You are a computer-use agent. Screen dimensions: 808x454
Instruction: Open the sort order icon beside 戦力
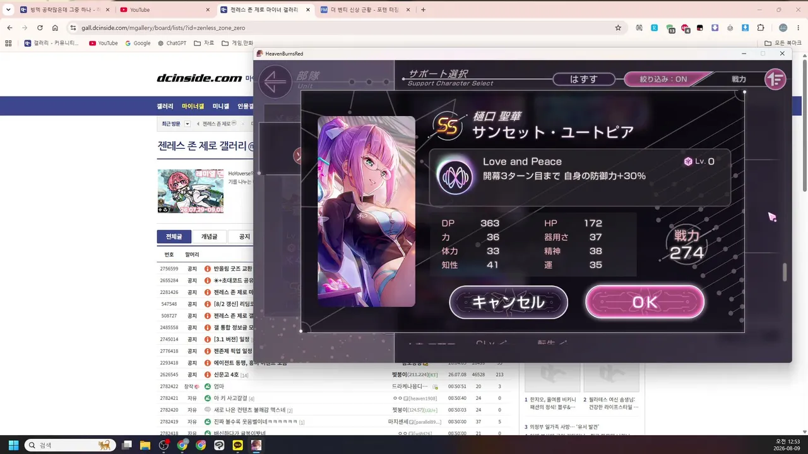pyautogui.click(x=775, y=79)
